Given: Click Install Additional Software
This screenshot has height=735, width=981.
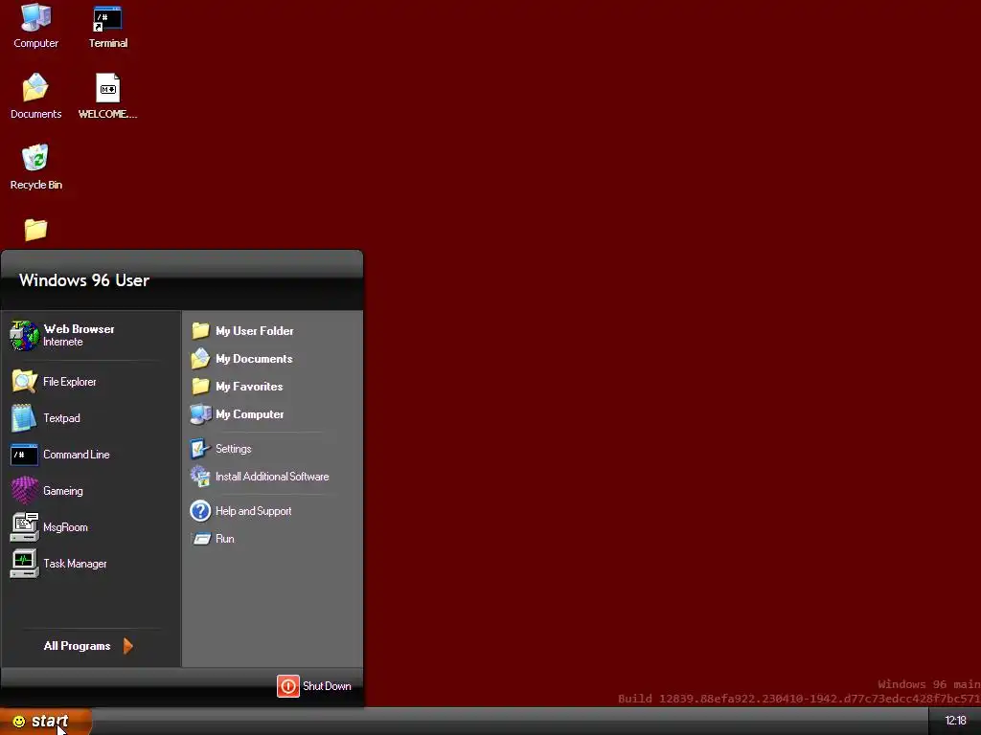Looking at the screenshot, I should pos(260,477).
